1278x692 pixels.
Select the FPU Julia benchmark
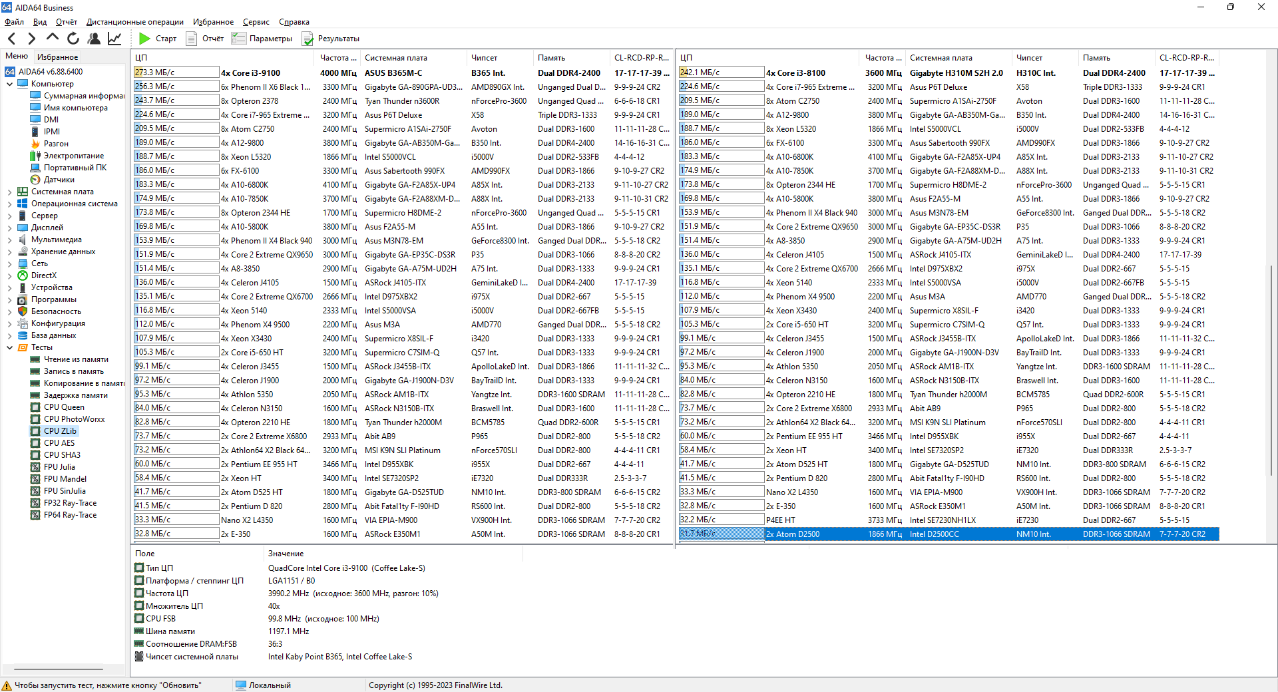click(x=53, y=467)
